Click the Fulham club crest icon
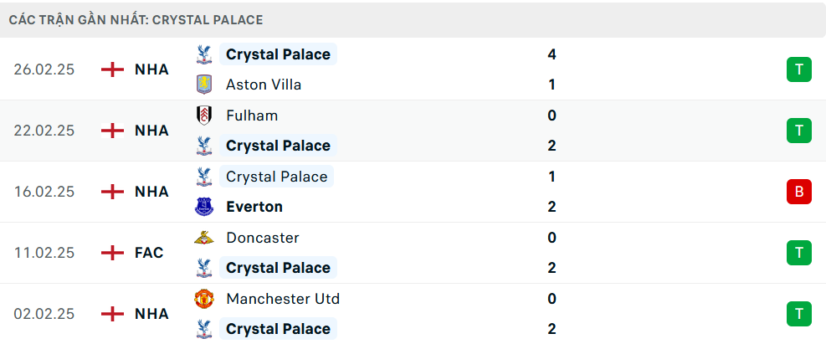The image size is (826, 344). click(x=203, y=116)
